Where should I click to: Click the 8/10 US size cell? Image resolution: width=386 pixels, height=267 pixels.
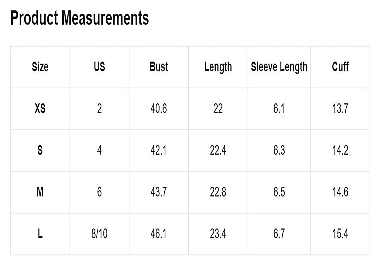(99, 234)
